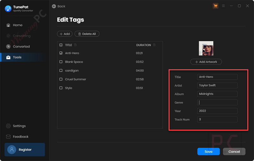
Task: Click the Back arrow icon
Action: click(54, 6)
